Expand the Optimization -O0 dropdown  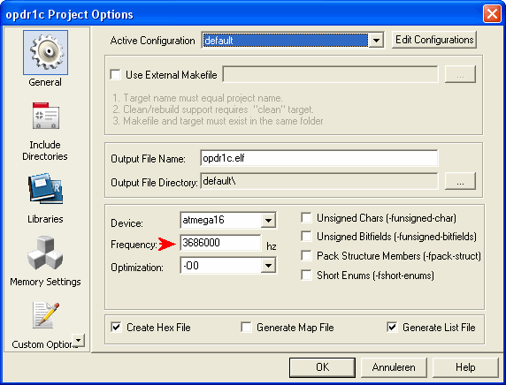point(268,266)
